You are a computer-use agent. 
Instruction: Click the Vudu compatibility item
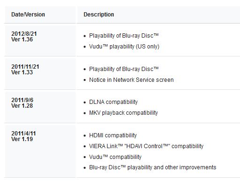point(115,157)
